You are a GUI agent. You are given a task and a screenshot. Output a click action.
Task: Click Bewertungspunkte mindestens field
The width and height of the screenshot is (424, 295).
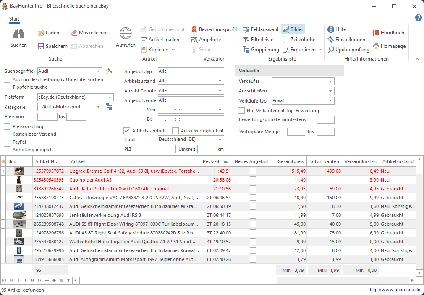[x=326, y=120]
